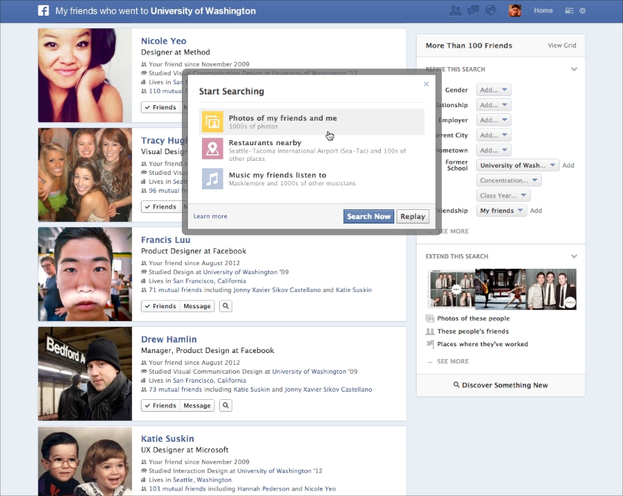Open the messages icon in top bar
The image size is (623, 496).
point(472,10)
